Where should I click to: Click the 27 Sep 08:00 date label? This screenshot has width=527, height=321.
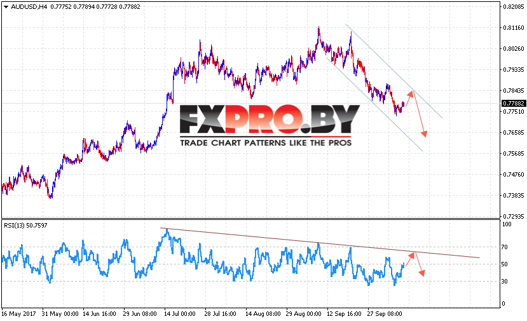[x=385, y=314]
